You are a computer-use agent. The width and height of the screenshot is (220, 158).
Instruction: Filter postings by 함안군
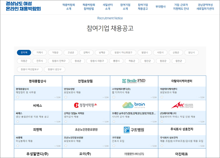click(x=147, y=61)
